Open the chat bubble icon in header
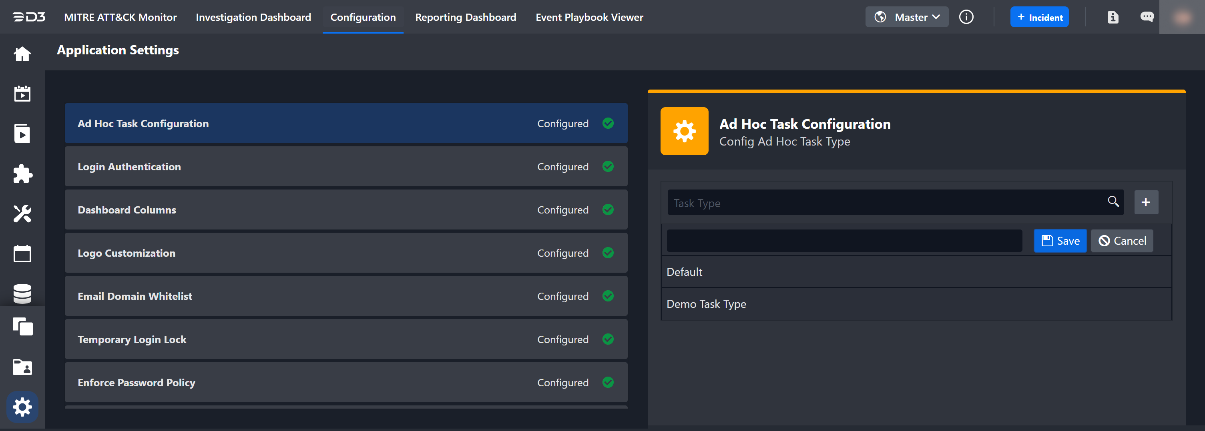The width and height of the screenshot is (1205, 431). [1147, 17]
